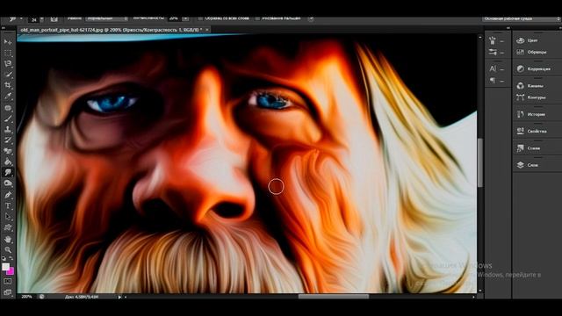
Task: Open the 'Образцы' panel
Action: tap(537, 52)
